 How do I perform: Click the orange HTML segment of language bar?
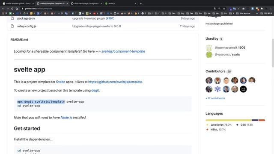262,120
